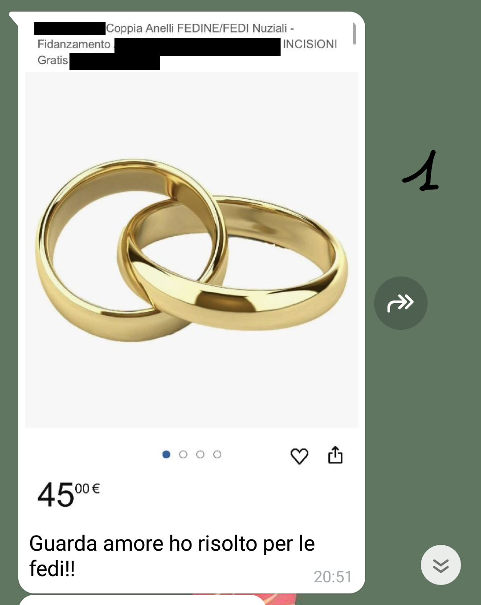Tap the left ring in product photo

[x=129, y=249]
